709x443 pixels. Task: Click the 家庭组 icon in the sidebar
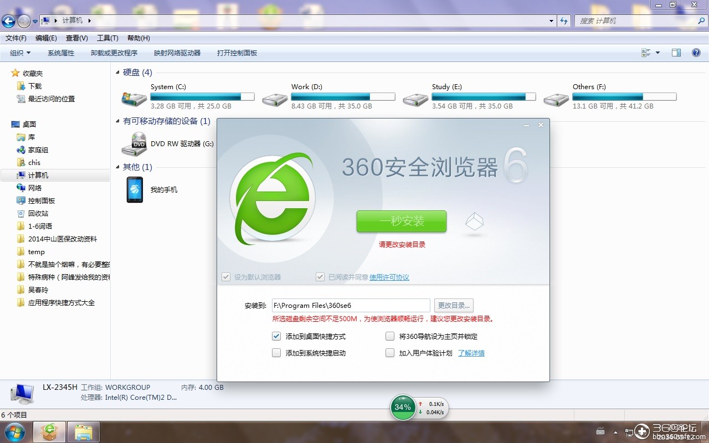(x=21, y=150)
